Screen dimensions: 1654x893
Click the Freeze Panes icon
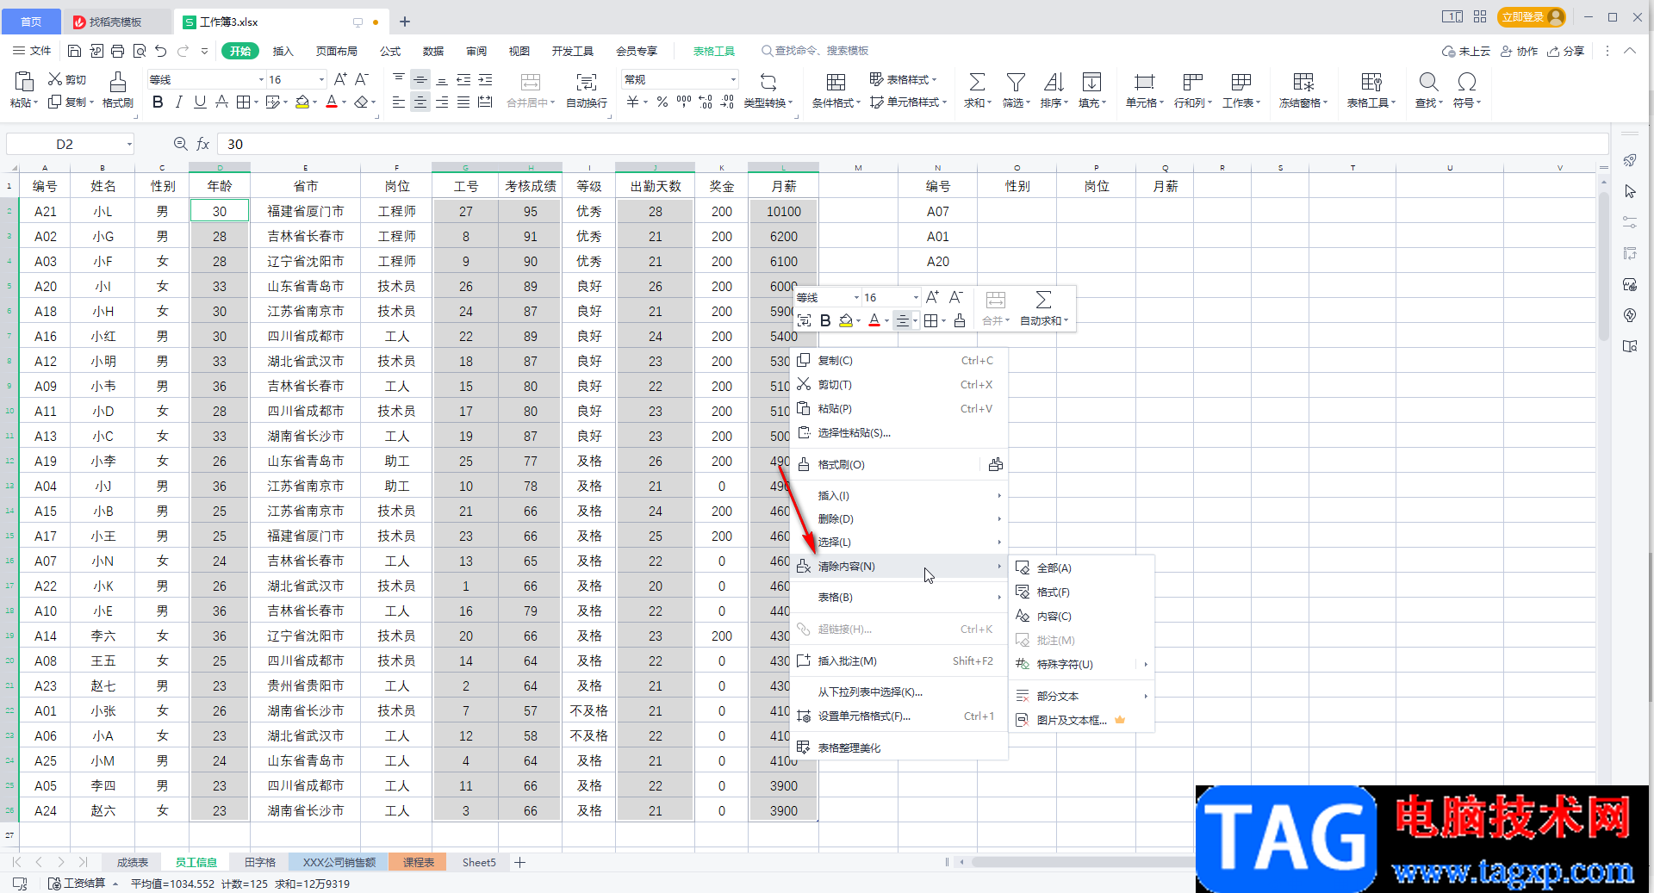click(1303, 82)
